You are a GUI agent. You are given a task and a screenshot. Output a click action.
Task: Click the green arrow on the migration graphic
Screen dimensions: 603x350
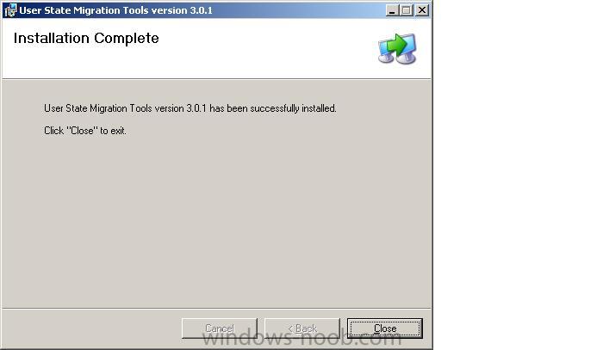point(396,44)
